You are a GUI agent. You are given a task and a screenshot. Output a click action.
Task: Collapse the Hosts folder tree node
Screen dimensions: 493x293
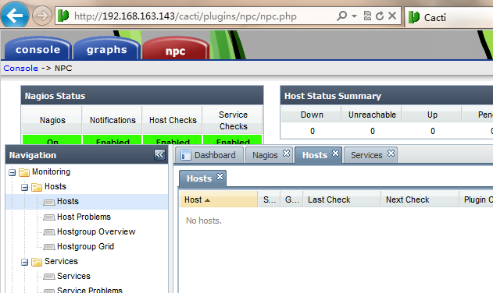[x=24, y=188]
